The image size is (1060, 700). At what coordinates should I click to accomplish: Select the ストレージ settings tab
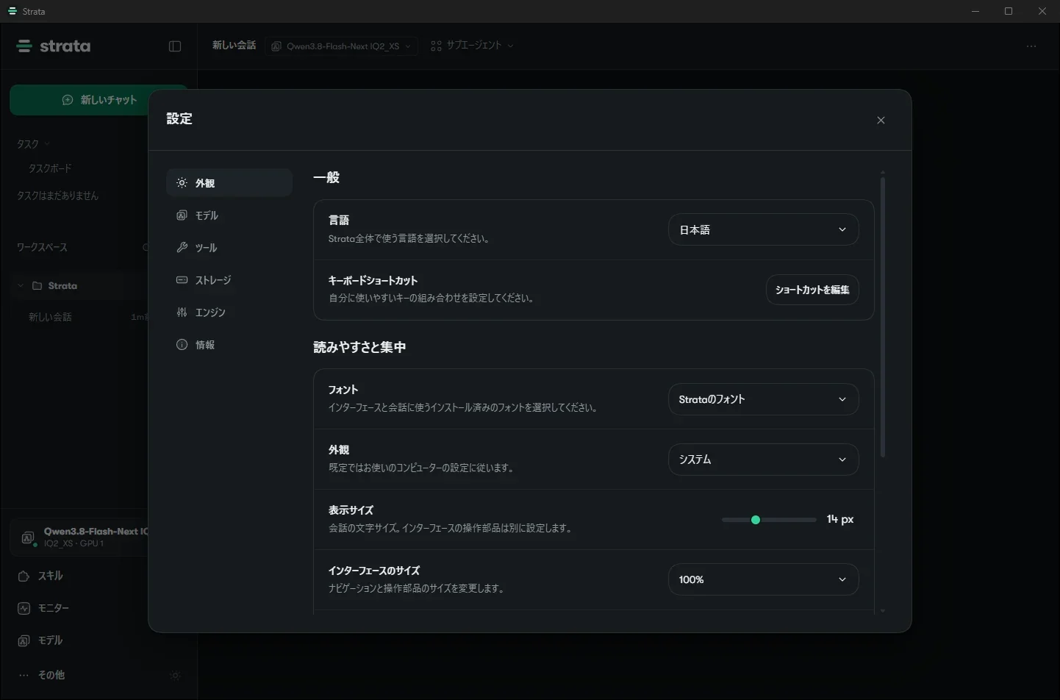pyautogui.click(x=229, y=280)
